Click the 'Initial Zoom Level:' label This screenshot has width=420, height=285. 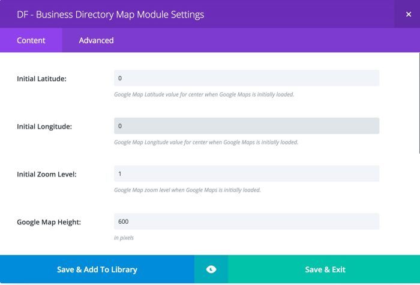(47, 175)
